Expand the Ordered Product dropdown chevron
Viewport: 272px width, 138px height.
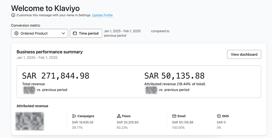(63, 33)
